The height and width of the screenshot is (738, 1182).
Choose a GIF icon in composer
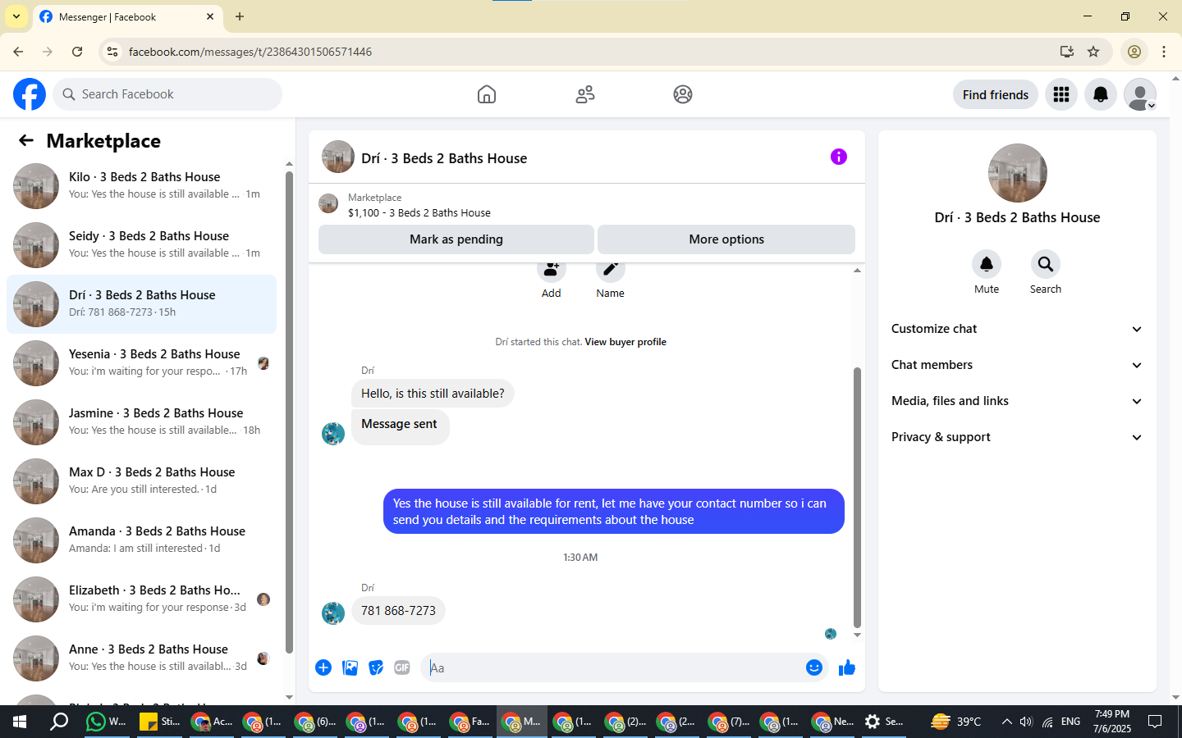click(x=402, y=667)
